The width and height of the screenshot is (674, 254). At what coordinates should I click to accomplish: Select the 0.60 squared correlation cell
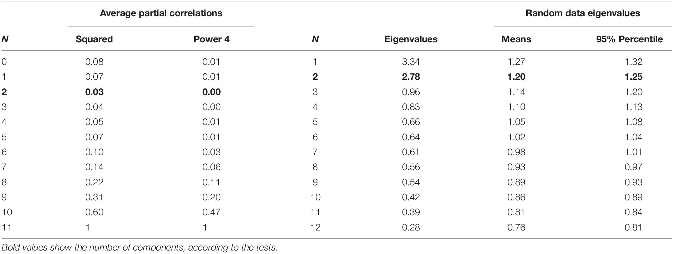(x=94, y=212)
